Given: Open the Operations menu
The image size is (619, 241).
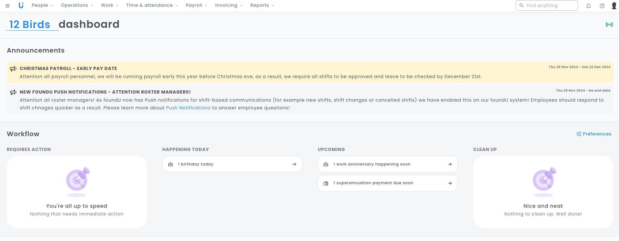Looking at the screenshot, I should pos(77,5).
